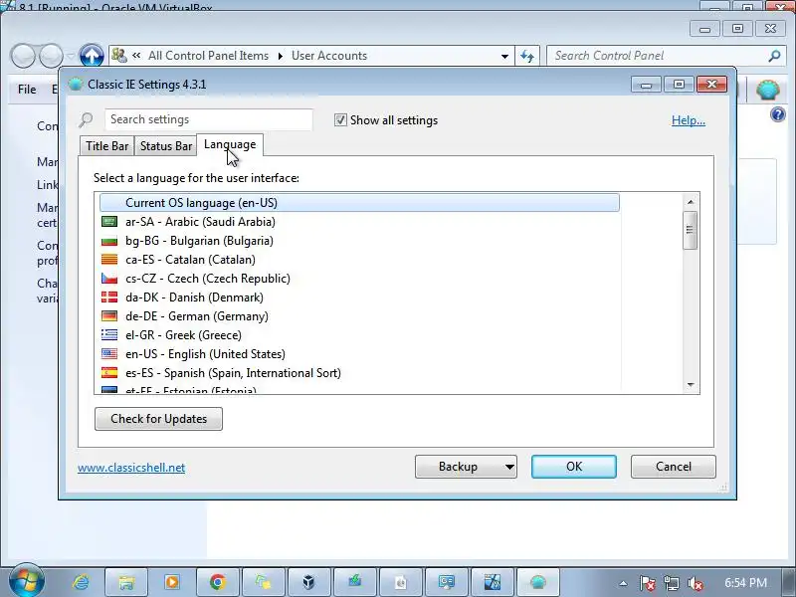Minimize the Classic IE Settings dialog

(x=646, y=85)
